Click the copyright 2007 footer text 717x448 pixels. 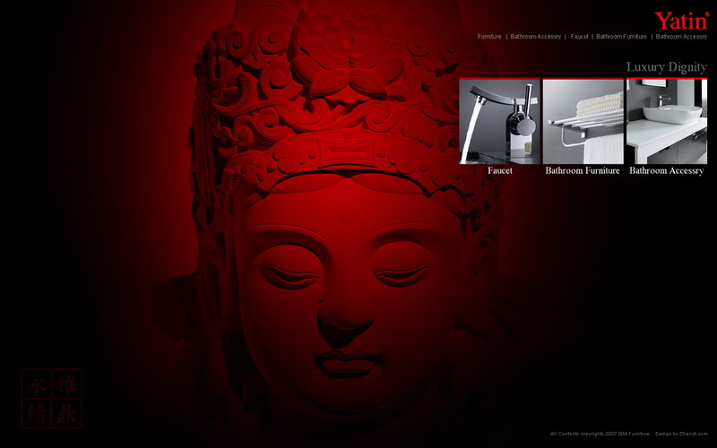[x=599, y=434]
